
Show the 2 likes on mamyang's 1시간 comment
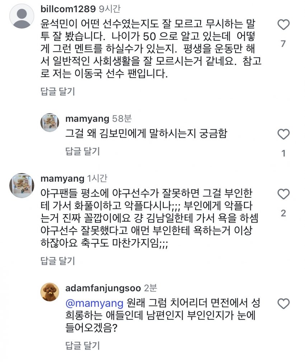pos(283,213)
